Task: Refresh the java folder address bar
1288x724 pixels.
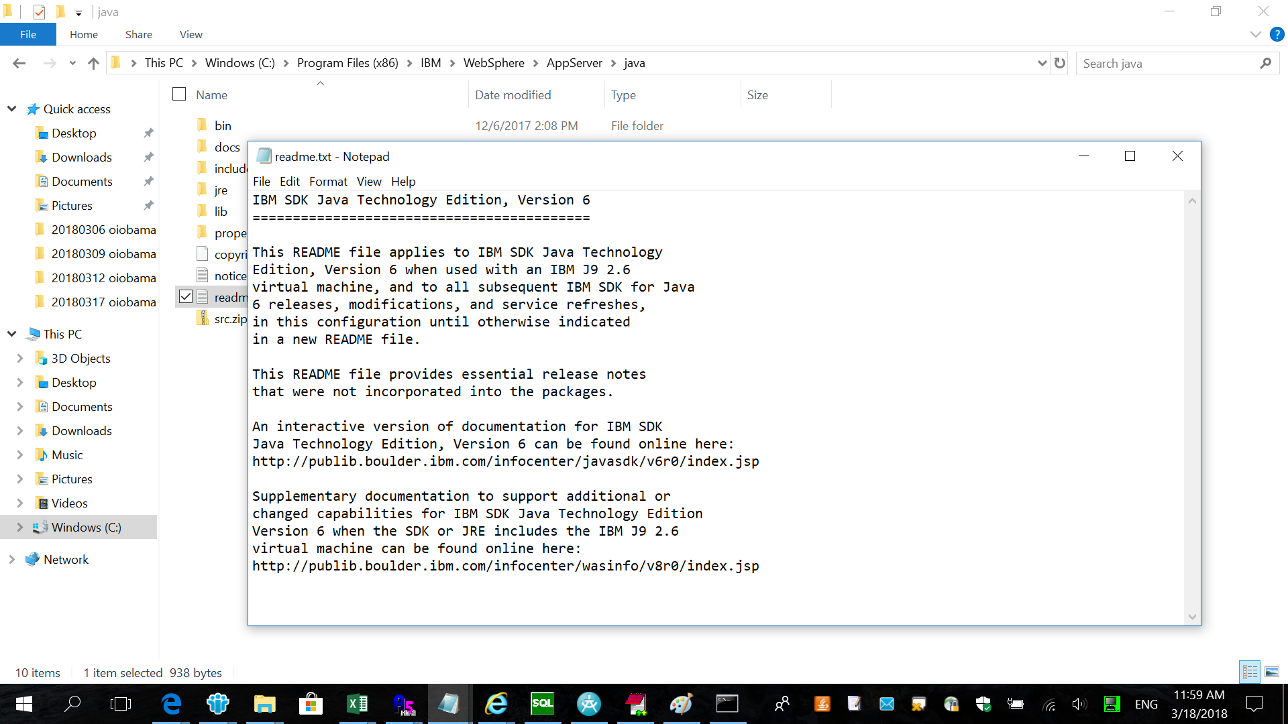Action: (1060, 63)
